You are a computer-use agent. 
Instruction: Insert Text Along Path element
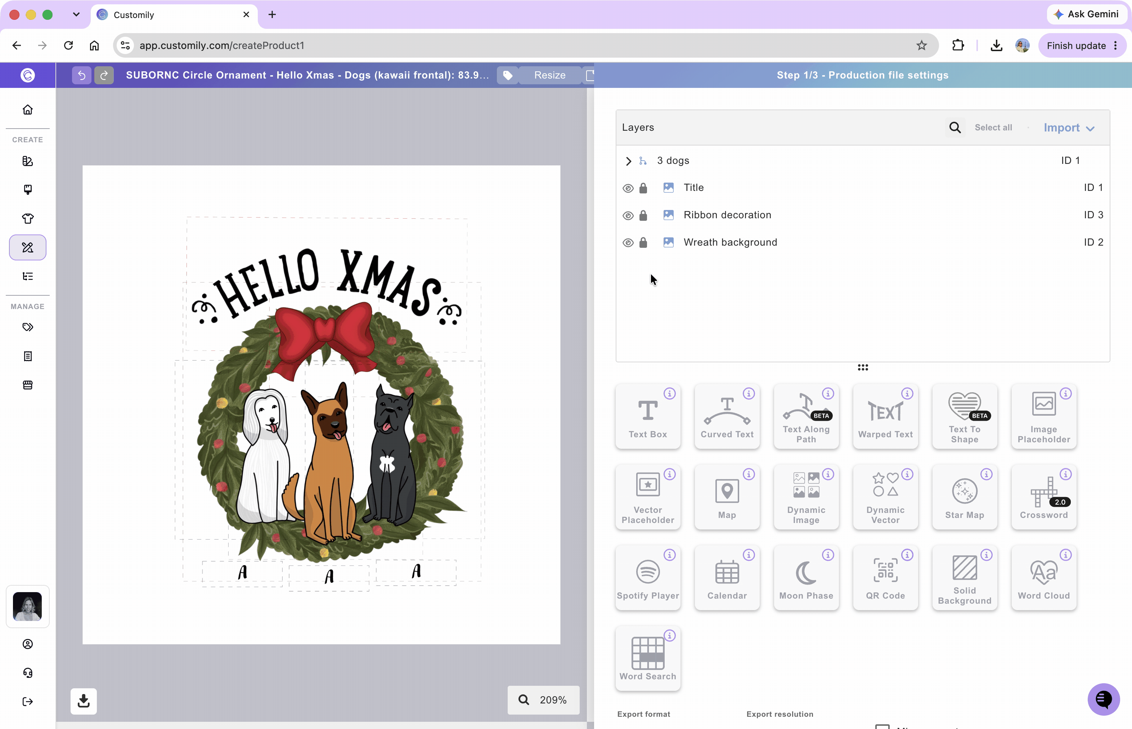tap(806, 416)
